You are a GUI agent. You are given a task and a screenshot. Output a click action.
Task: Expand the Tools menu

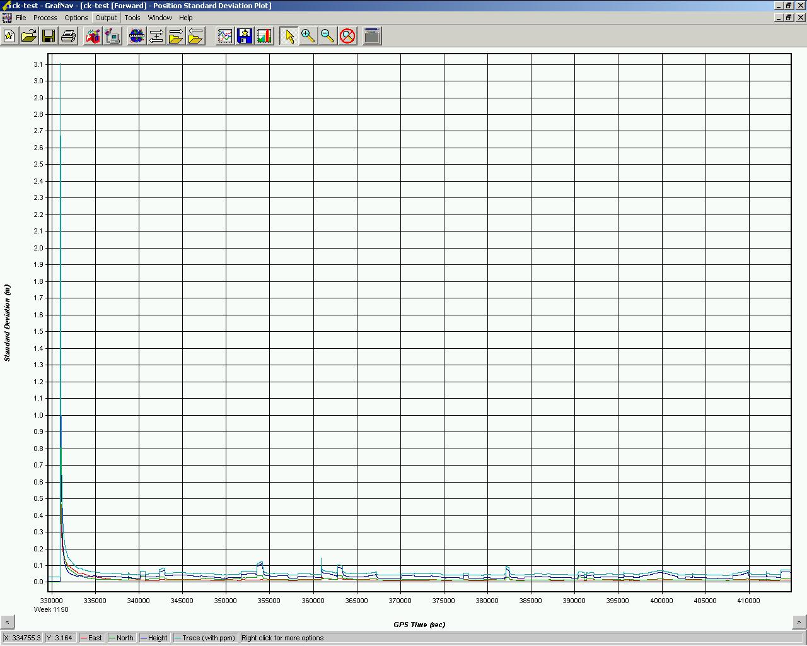[x=132, y=18]
